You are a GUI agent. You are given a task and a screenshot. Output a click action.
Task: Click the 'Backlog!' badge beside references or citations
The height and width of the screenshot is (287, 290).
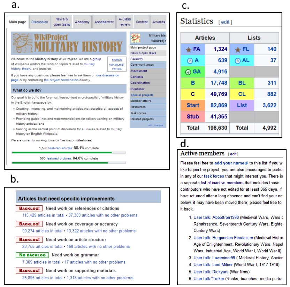[x=29, y=208]
